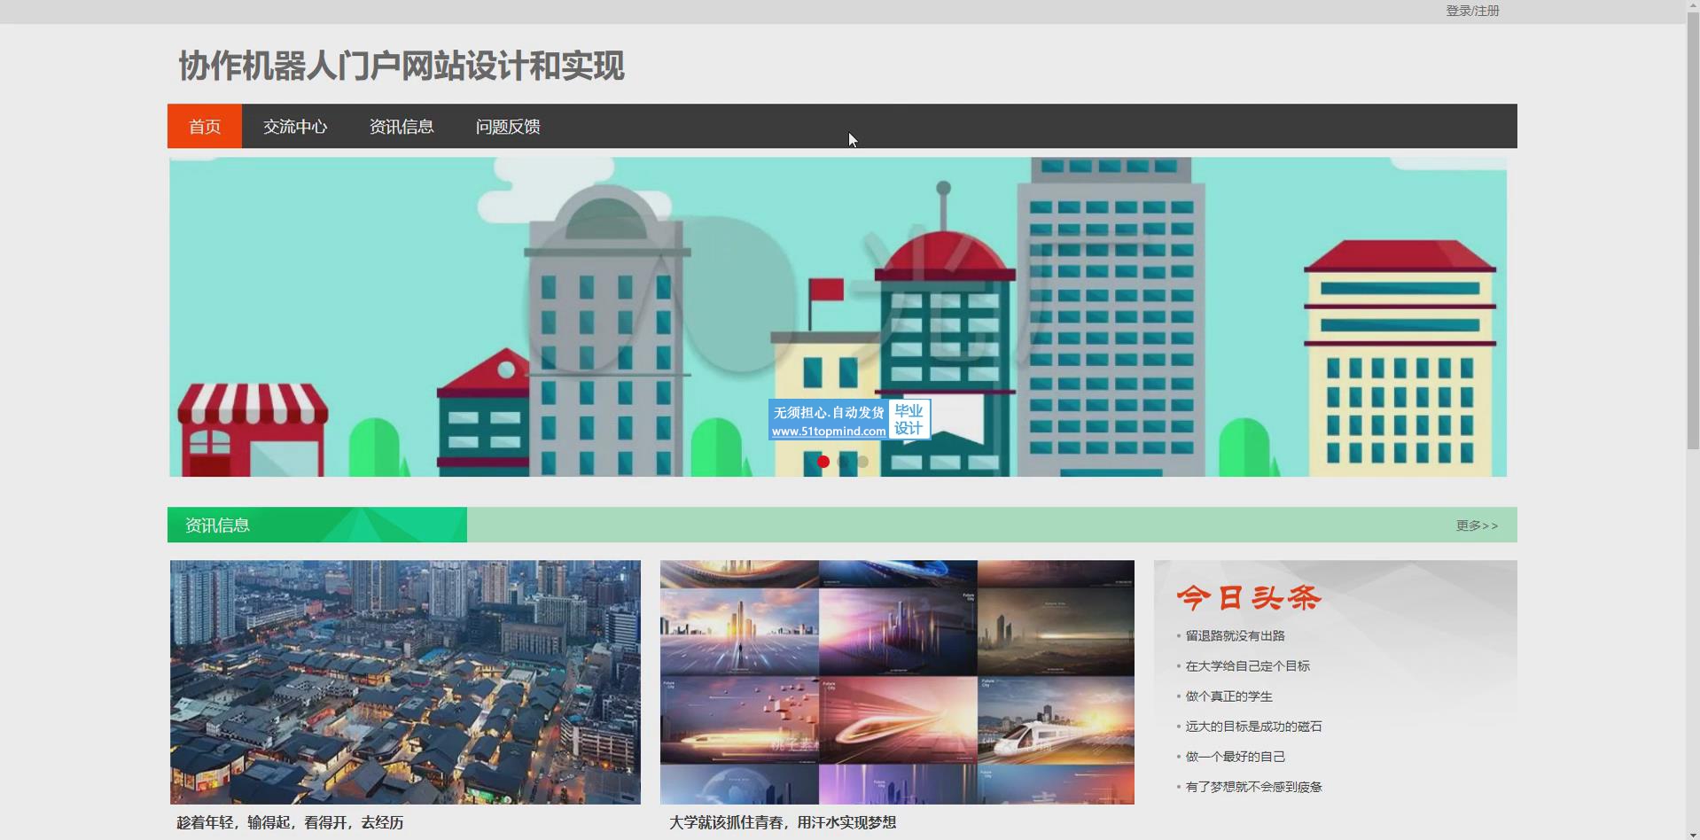Read headline 留退路就没有出路

1235,635
